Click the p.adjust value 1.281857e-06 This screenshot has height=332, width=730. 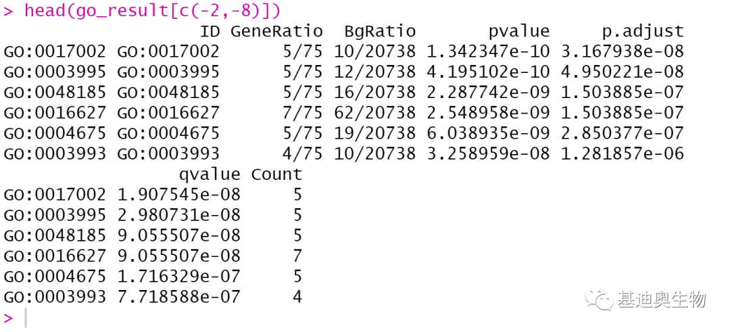pyautogui.click(x=622, y=153)
